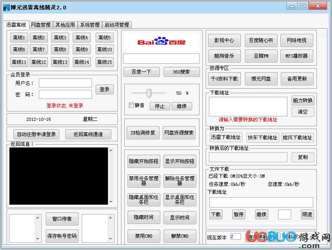Pick the 离线10 button
The height and width of the screenshot is (250, 332).
105,49
